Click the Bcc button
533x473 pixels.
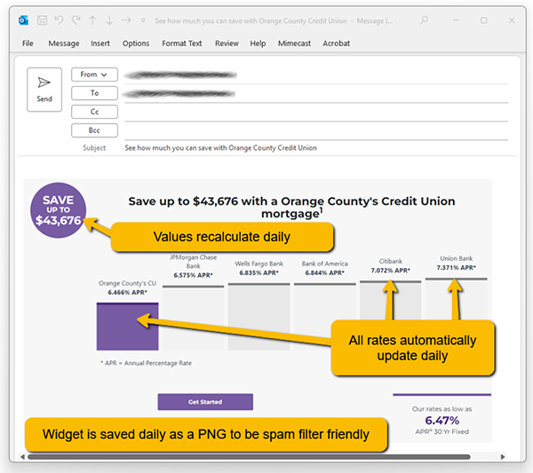click(x=94, y=130)
